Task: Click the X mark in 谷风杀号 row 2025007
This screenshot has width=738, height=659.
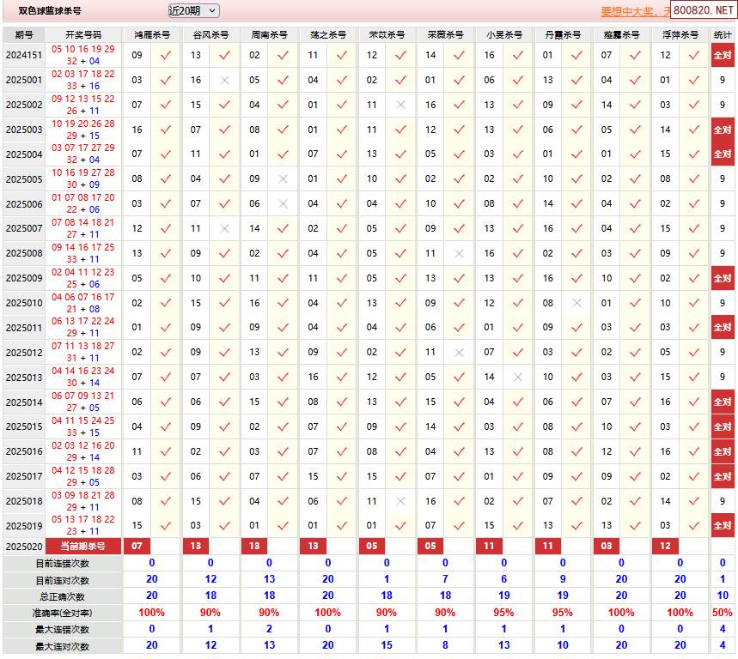Action: point(223,229)
